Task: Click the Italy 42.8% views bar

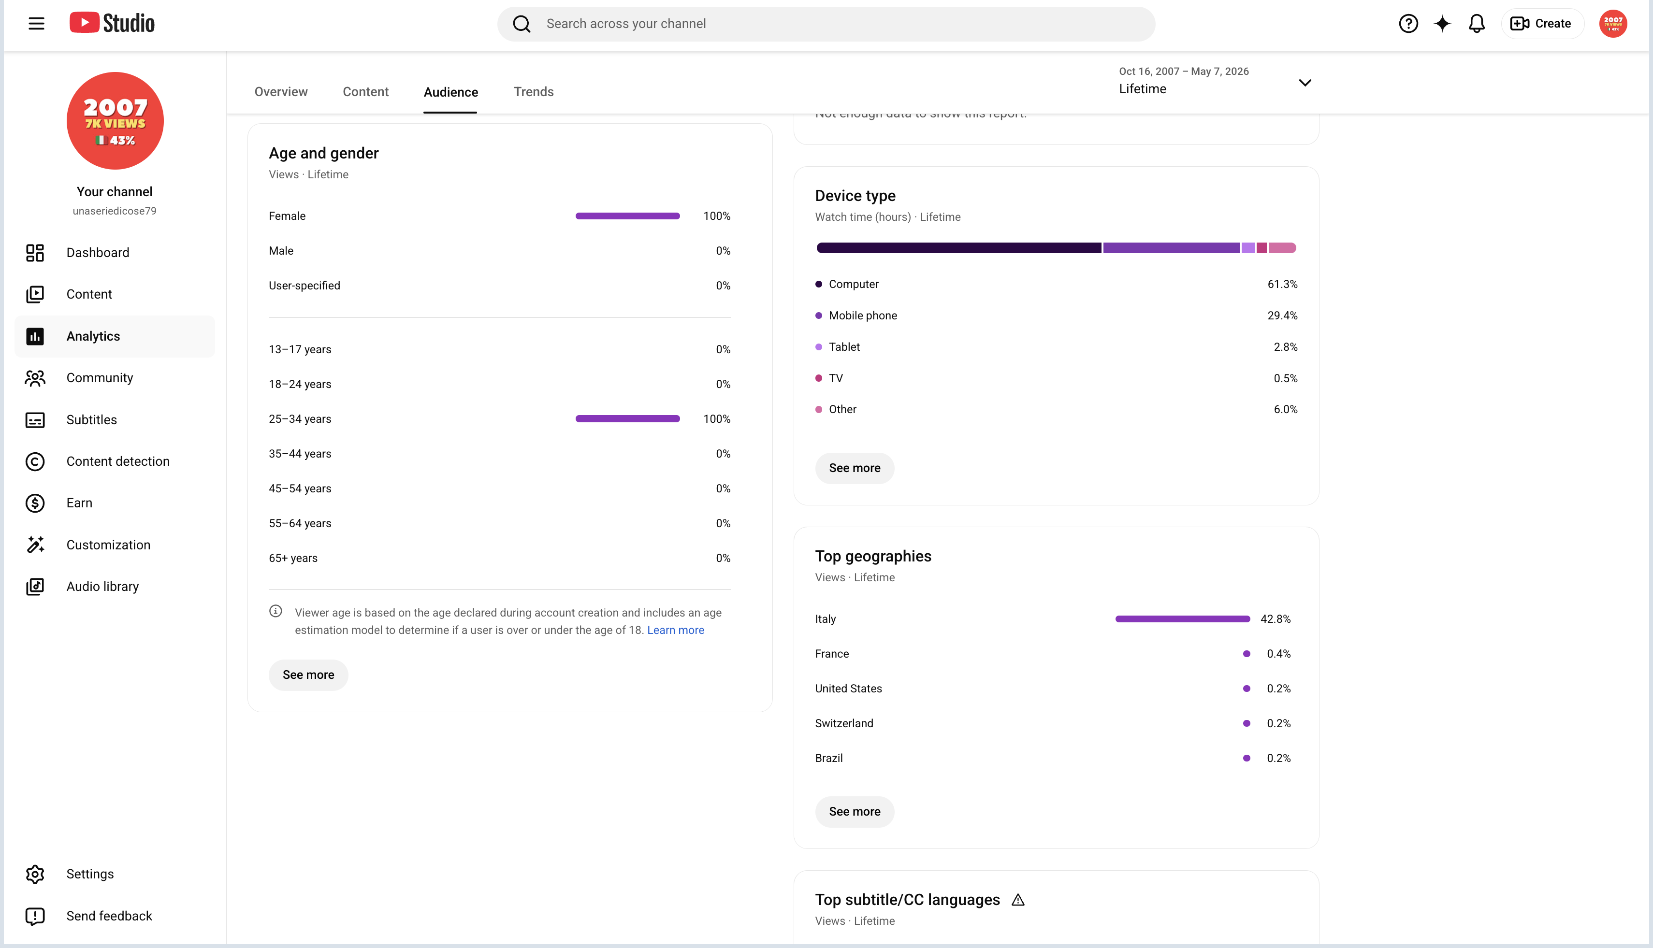Action: pyautogui.click(x=1182, y=619)
